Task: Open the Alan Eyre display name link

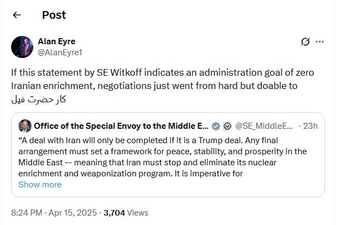Action: (x=57, y=40)
